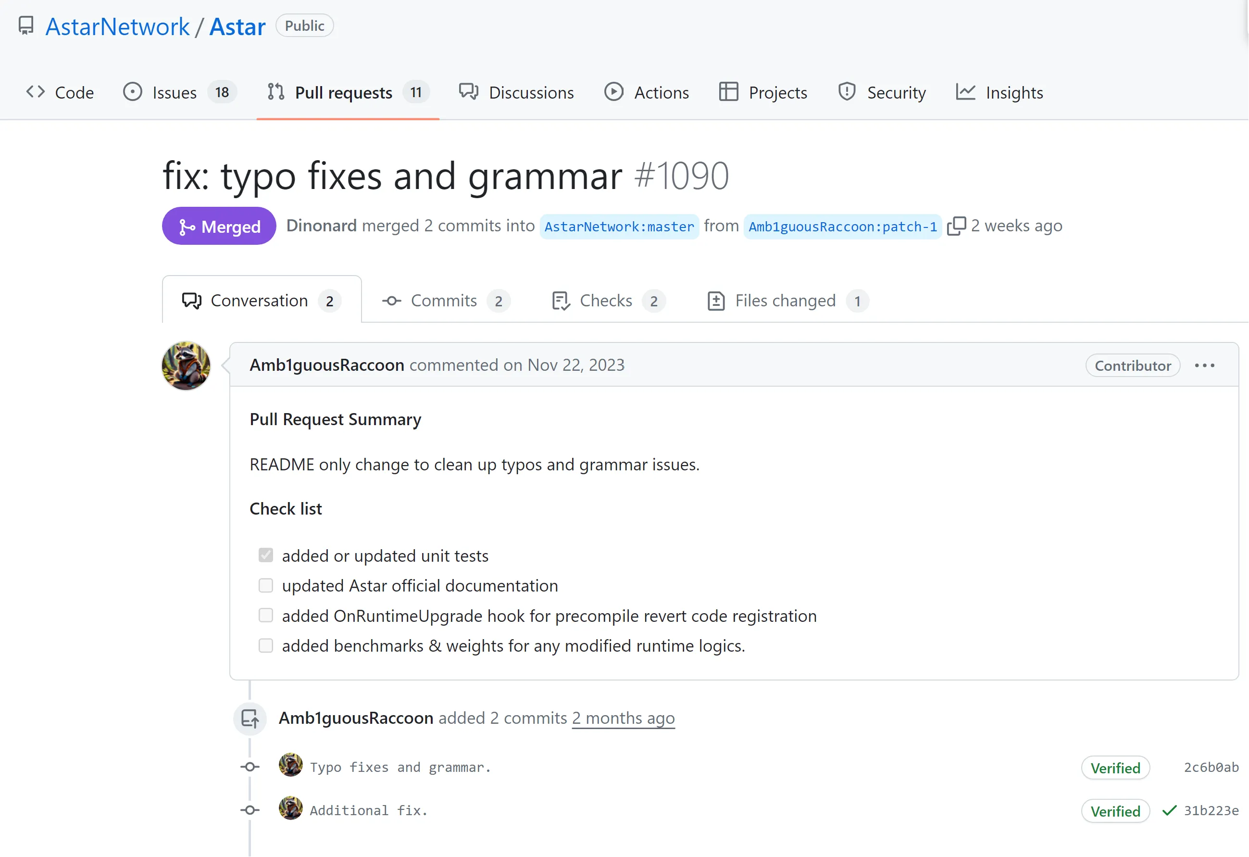Click the green check status icon near 31b223e
The width and height of the screenshot is (1249, 857).
coord(1169,810)
